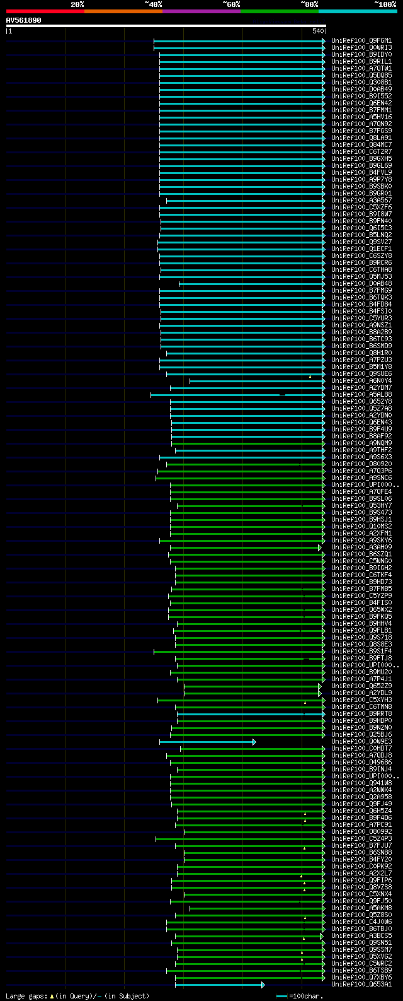
Task: Select label UniRef100_B9RRT8
Action: [361, 714]
